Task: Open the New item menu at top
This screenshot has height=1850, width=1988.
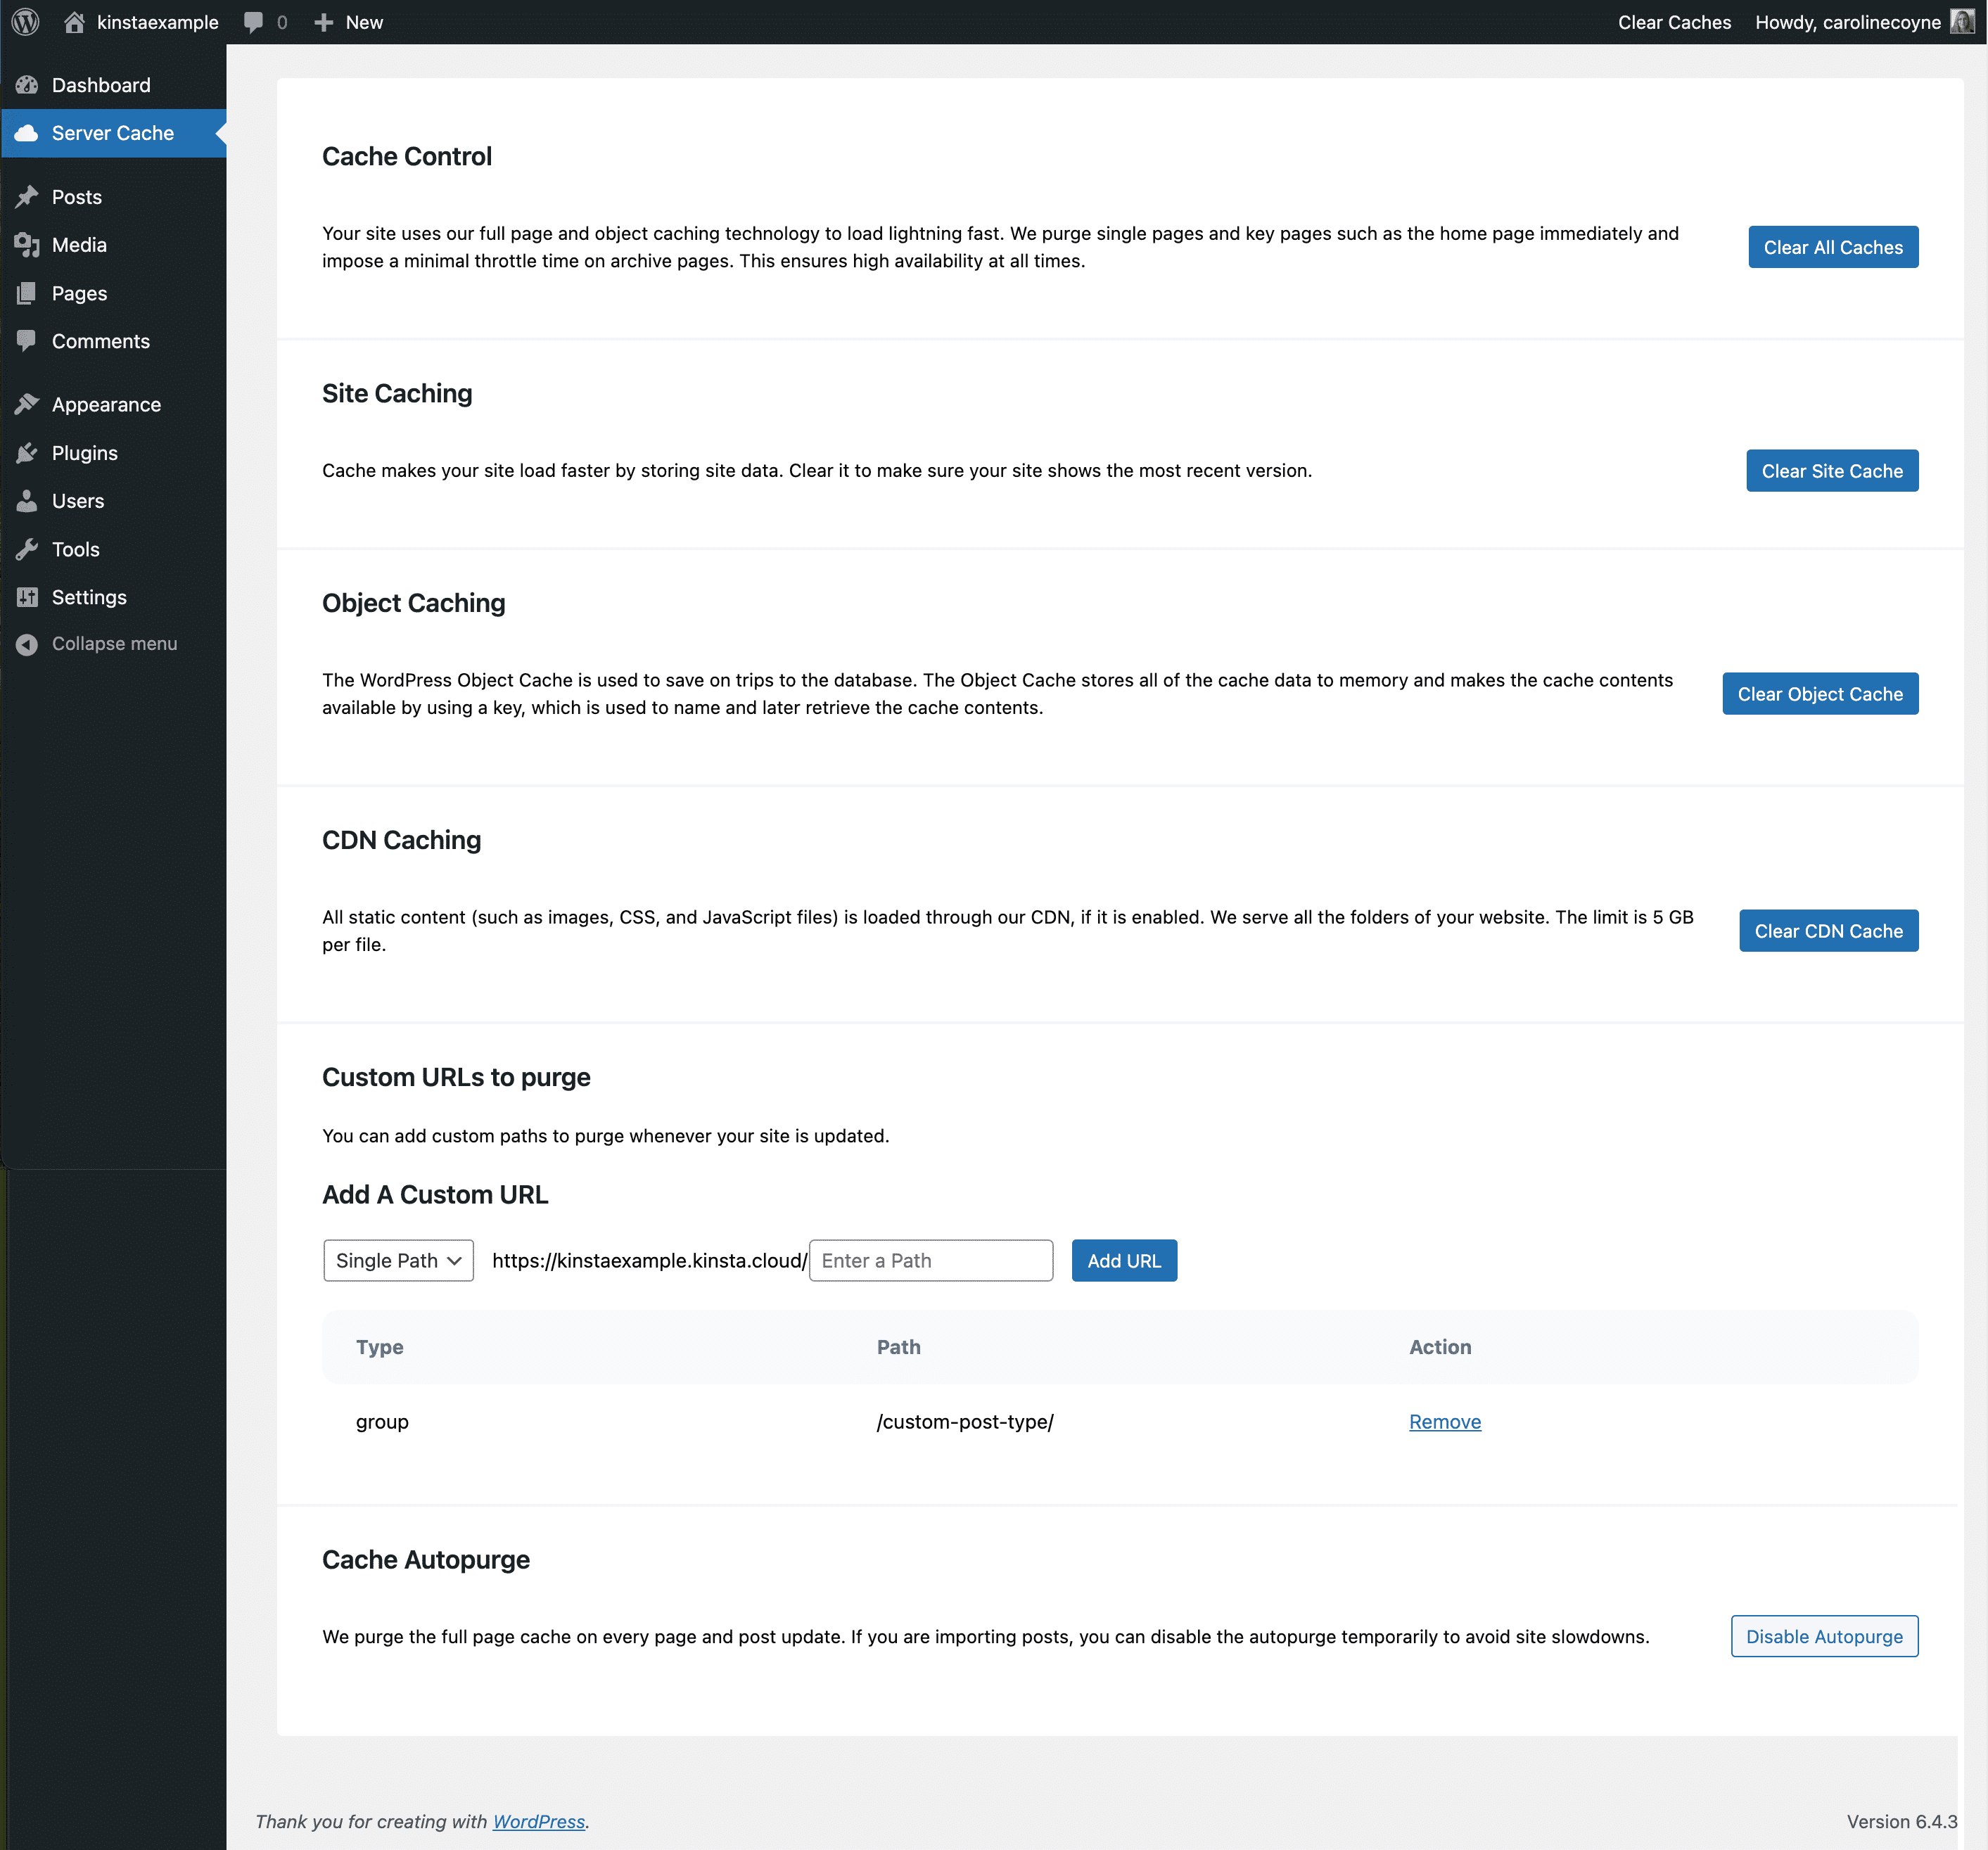Action: 348,21
